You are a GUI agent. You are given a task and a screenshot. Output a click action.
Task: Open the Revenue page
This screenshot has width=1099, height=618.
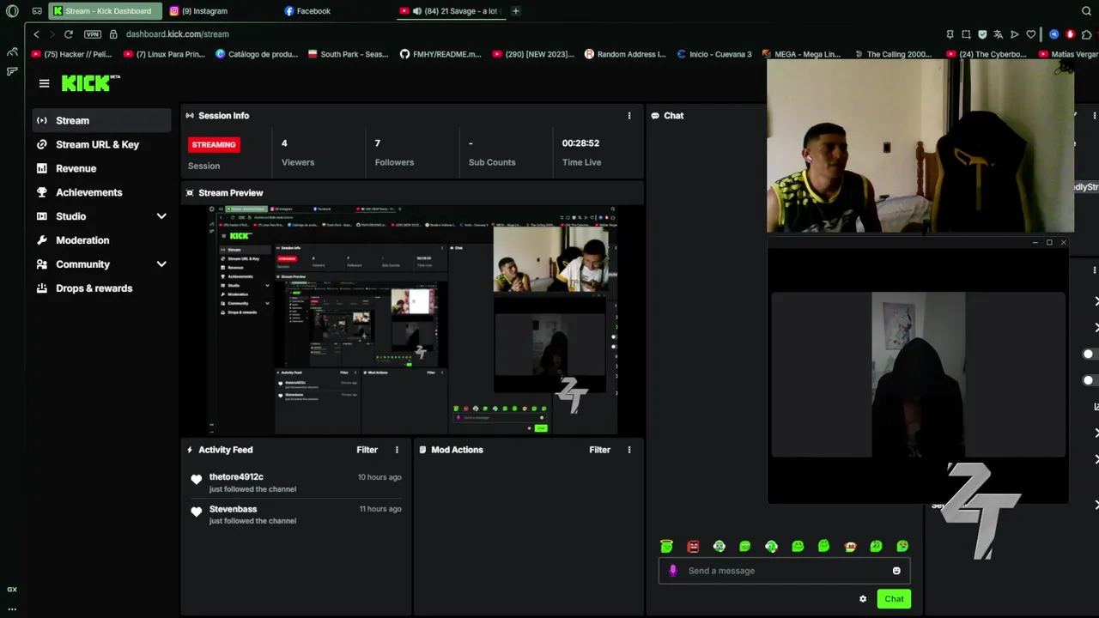(101, 168)
